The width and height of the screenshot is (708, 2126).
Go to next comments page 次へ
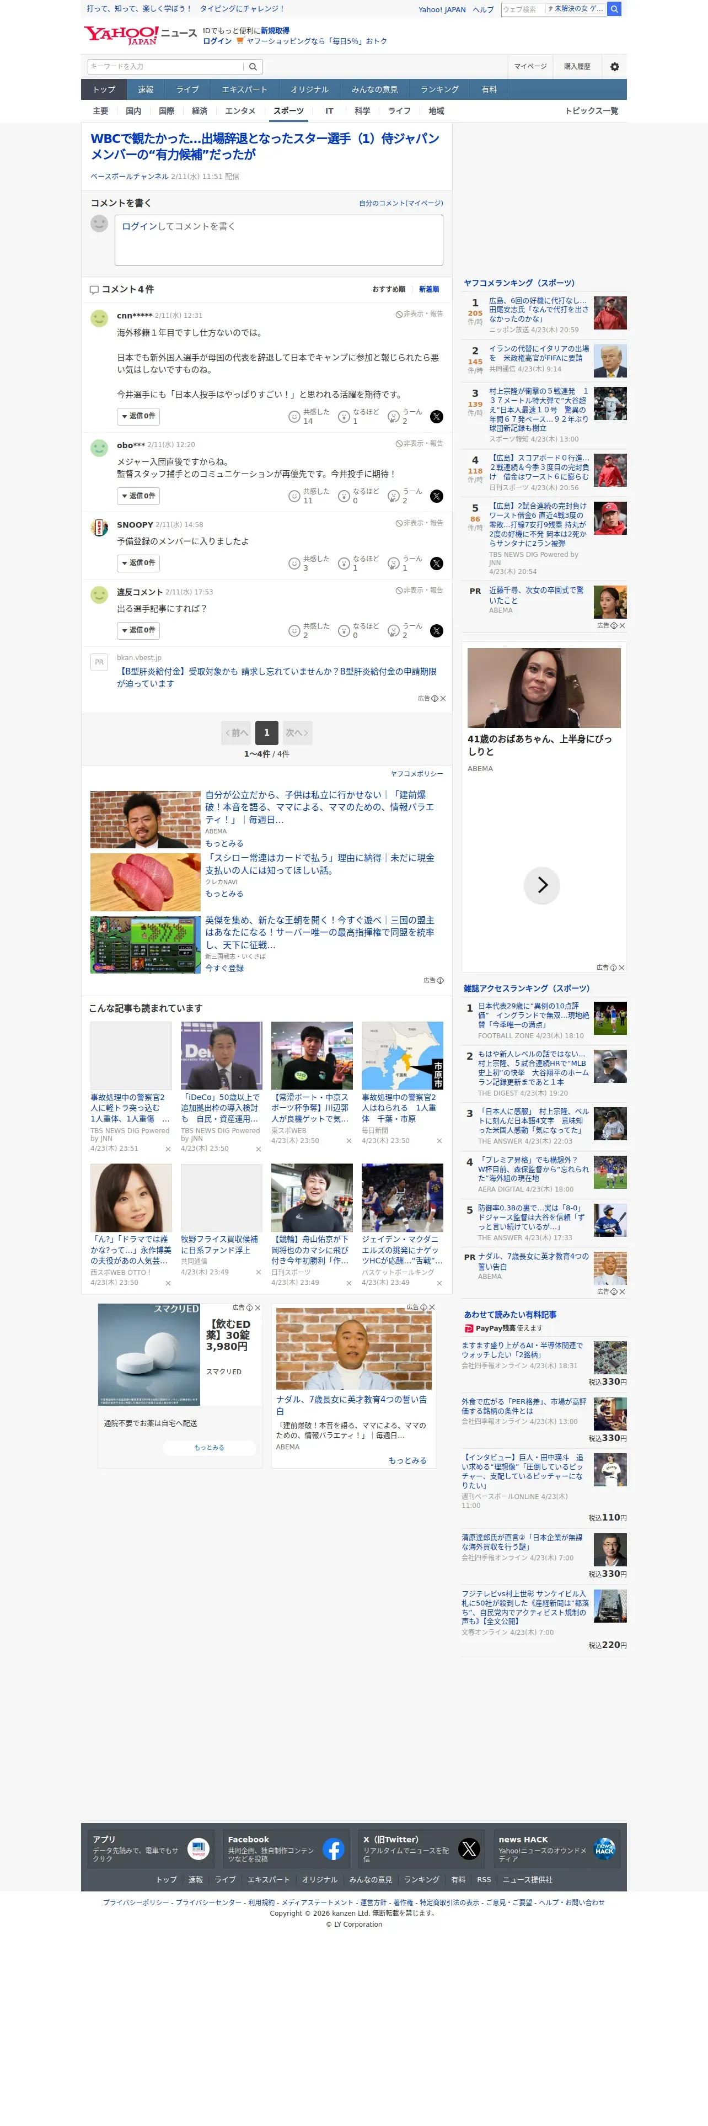(x=297, y=733)
